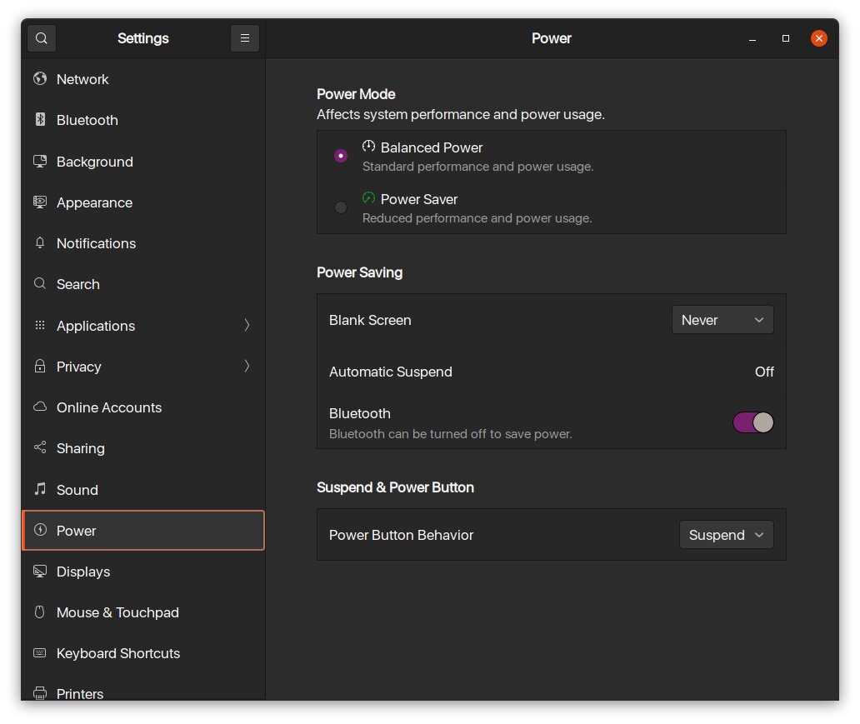Open Sound settings panel
The height and width of the screenshot is (724, 860).
(143, 489)
